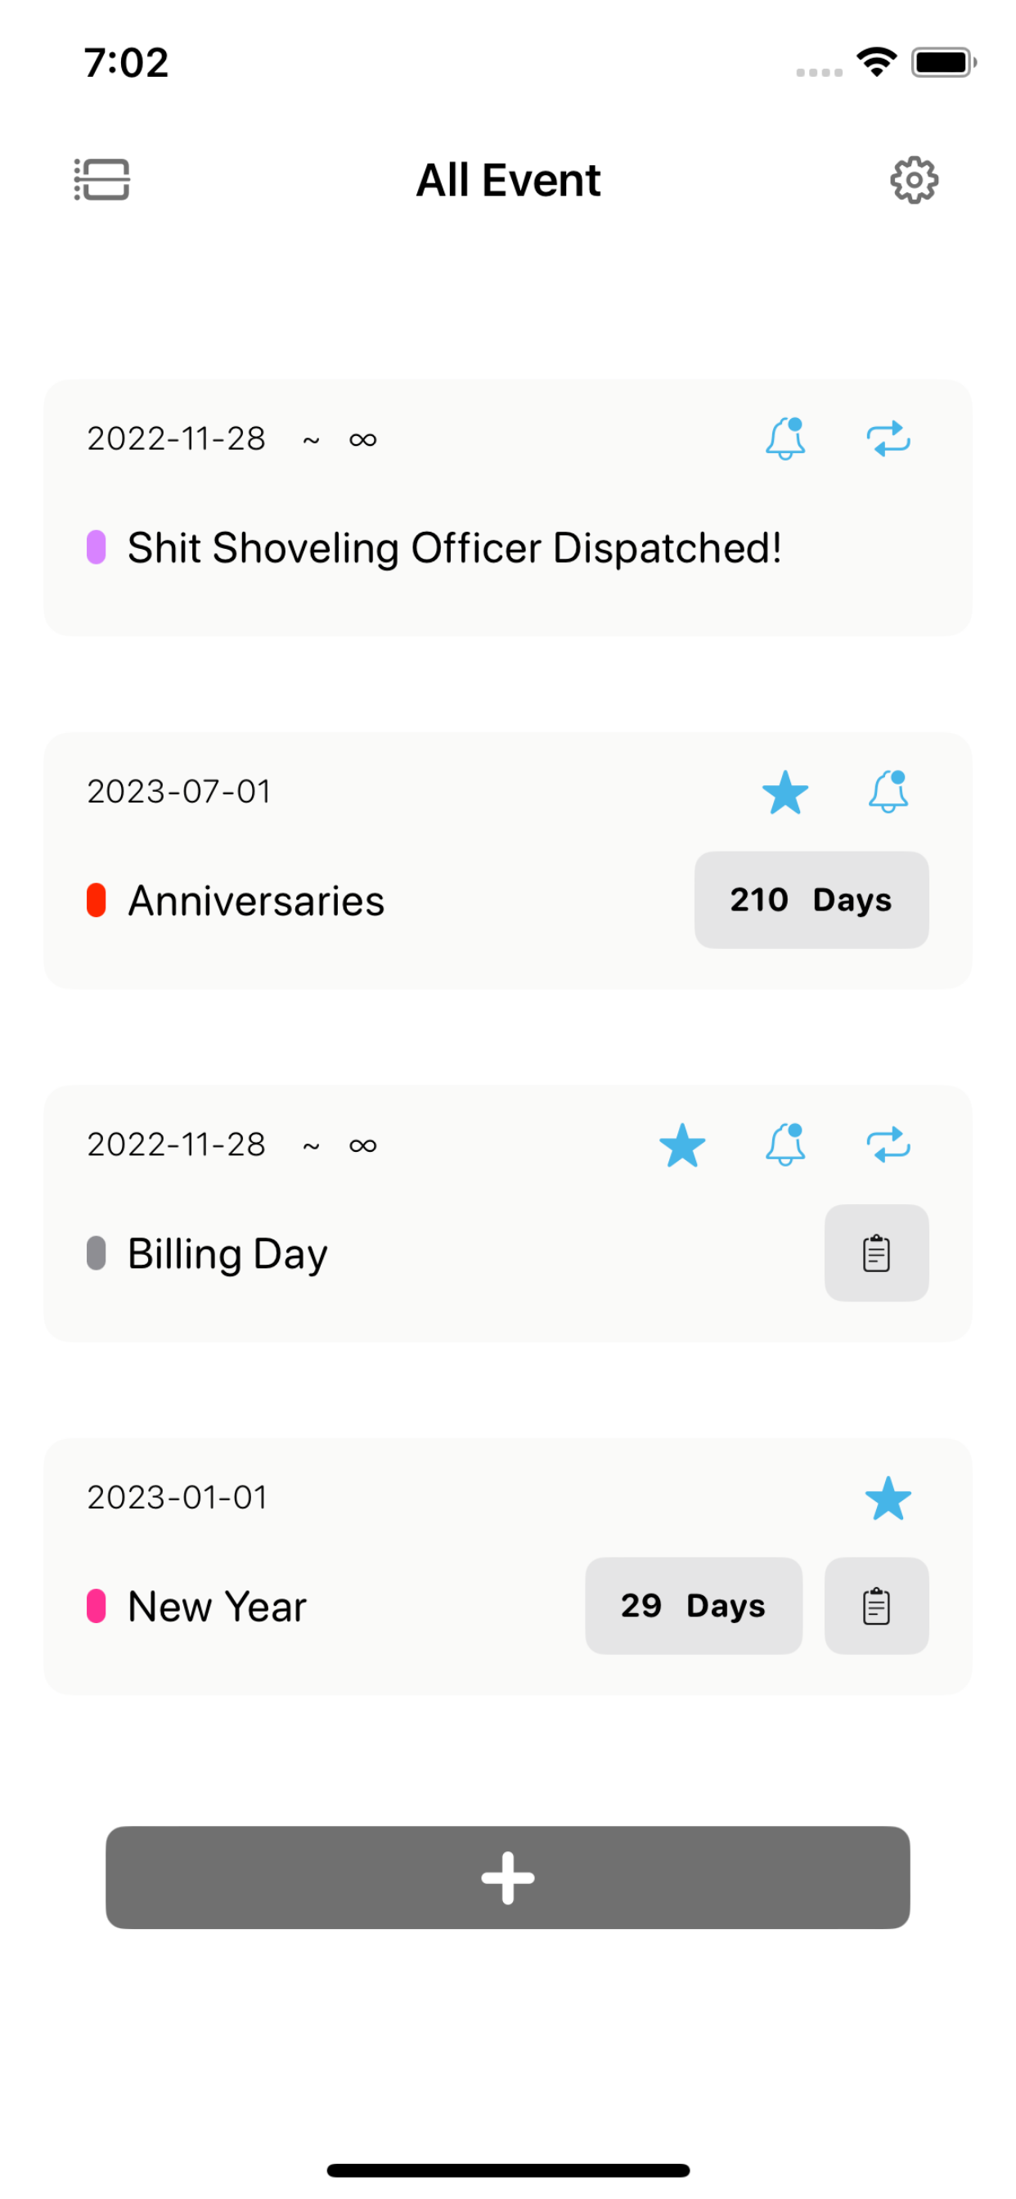This screenshot has height=2199, width=1016.
Task: Toggle star favorite on Anniversaries event
Action: pyautogui.click(x=785, y=792)
